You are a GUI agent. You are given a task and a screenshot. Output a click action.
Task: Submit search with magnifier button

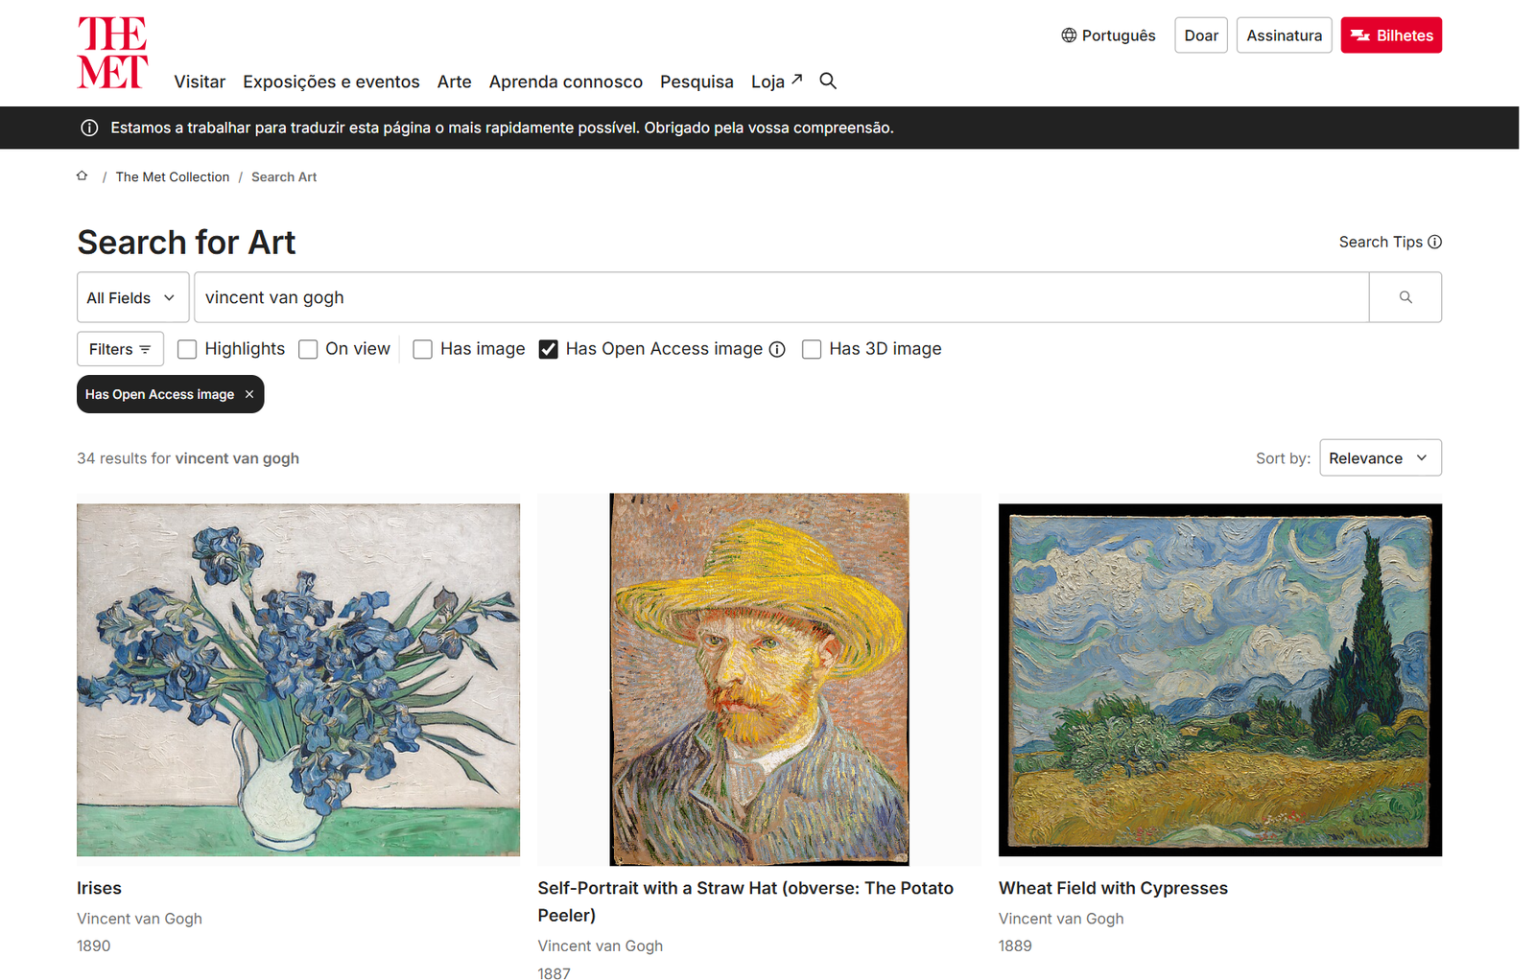click(1405, 297)
